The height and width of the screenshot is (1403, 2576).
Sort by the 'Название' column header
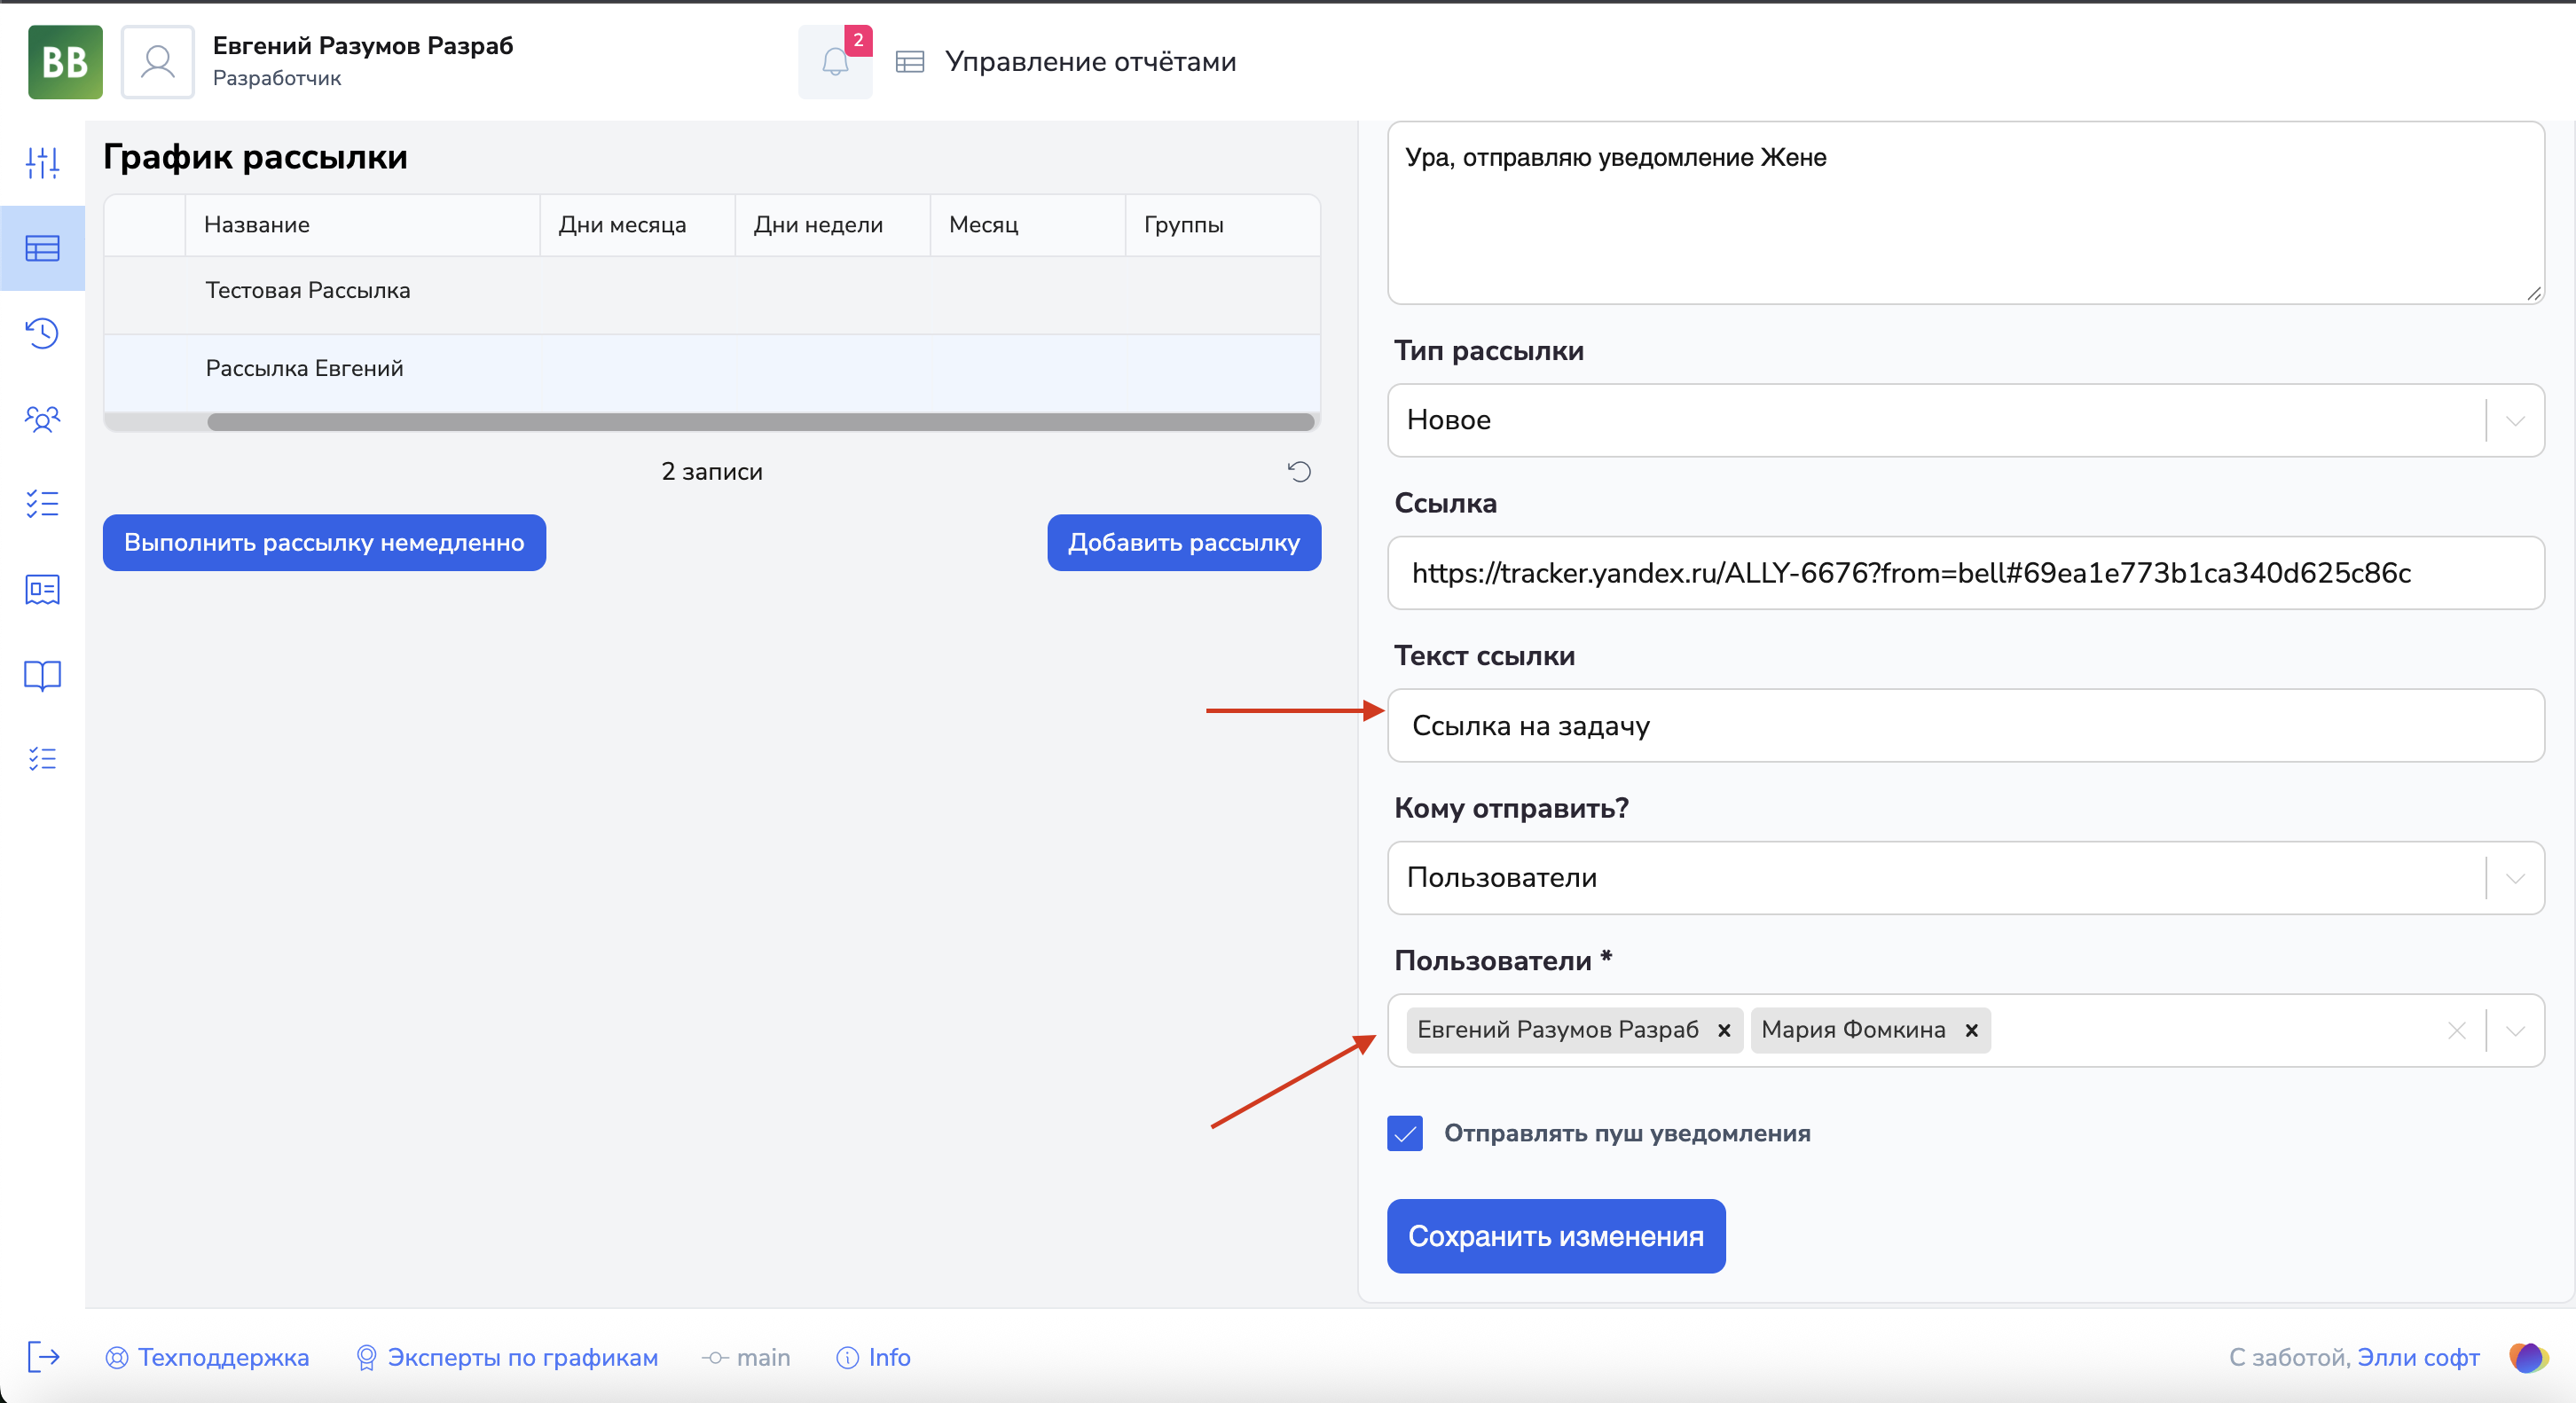(257, 225)
